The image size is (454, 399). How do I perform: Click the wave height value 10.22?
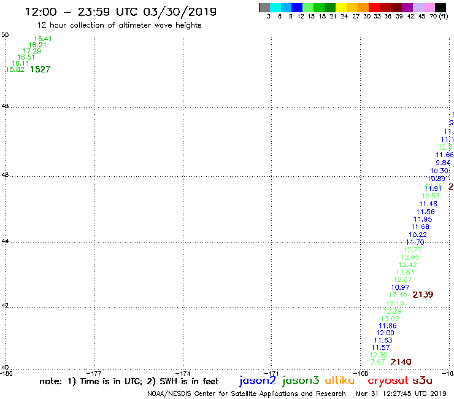tap(418, 234)
